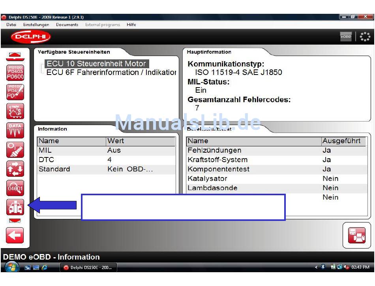Open the DATA freeze frame icon
This screenshot has width=375, height=286.
pos(15,131)
